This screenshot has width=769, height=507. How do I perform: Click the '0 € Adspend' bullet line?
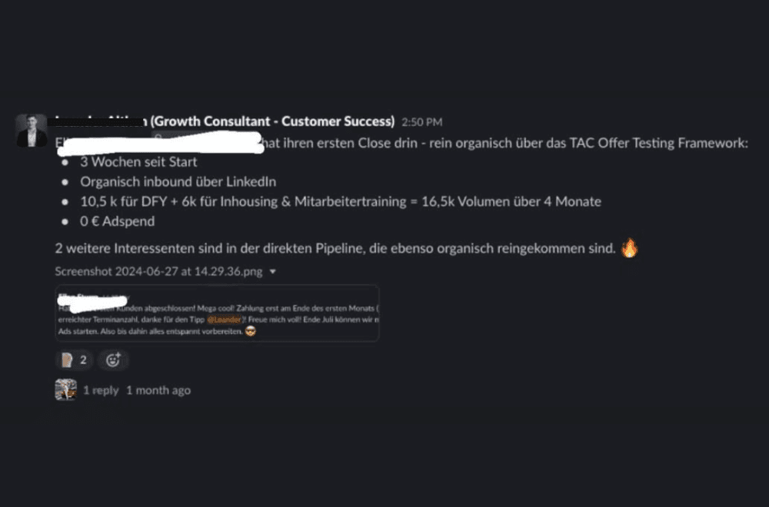click(x=117, y=221)
